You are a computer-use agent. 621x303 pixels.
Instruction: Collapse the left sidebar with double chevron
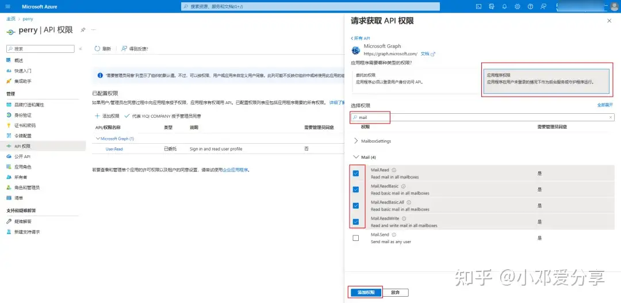[x=80, y=49]
